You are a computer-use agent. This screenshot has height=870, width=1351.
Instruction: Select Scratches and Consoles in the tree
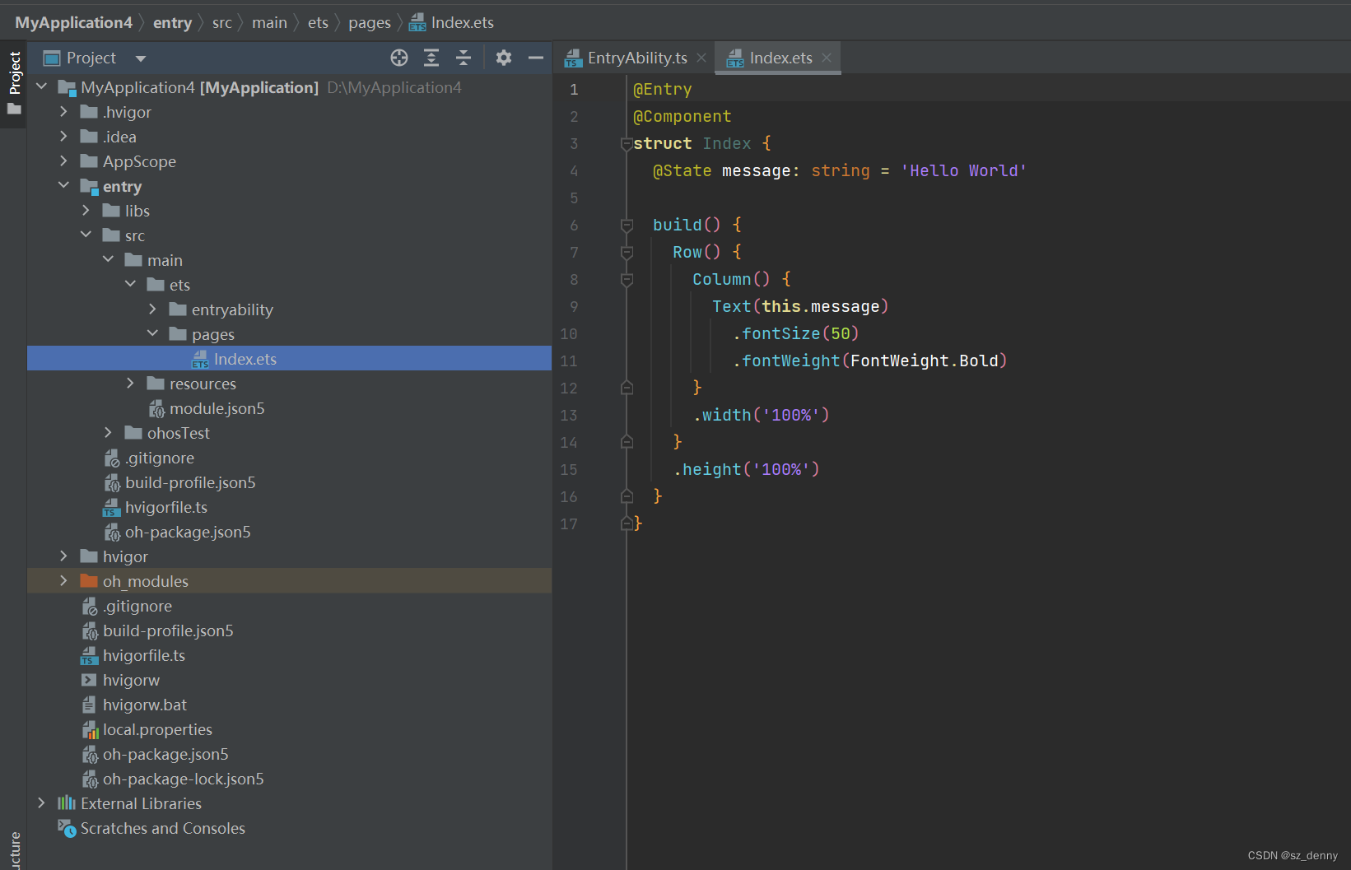coord(162,828)
